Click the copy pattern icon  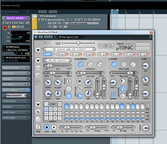(x=38, y=112)
